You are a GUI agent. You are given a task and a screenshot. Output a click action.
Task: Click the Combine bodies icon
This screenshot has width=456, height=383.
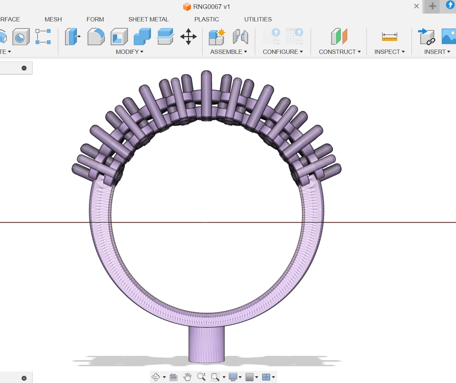142,37
